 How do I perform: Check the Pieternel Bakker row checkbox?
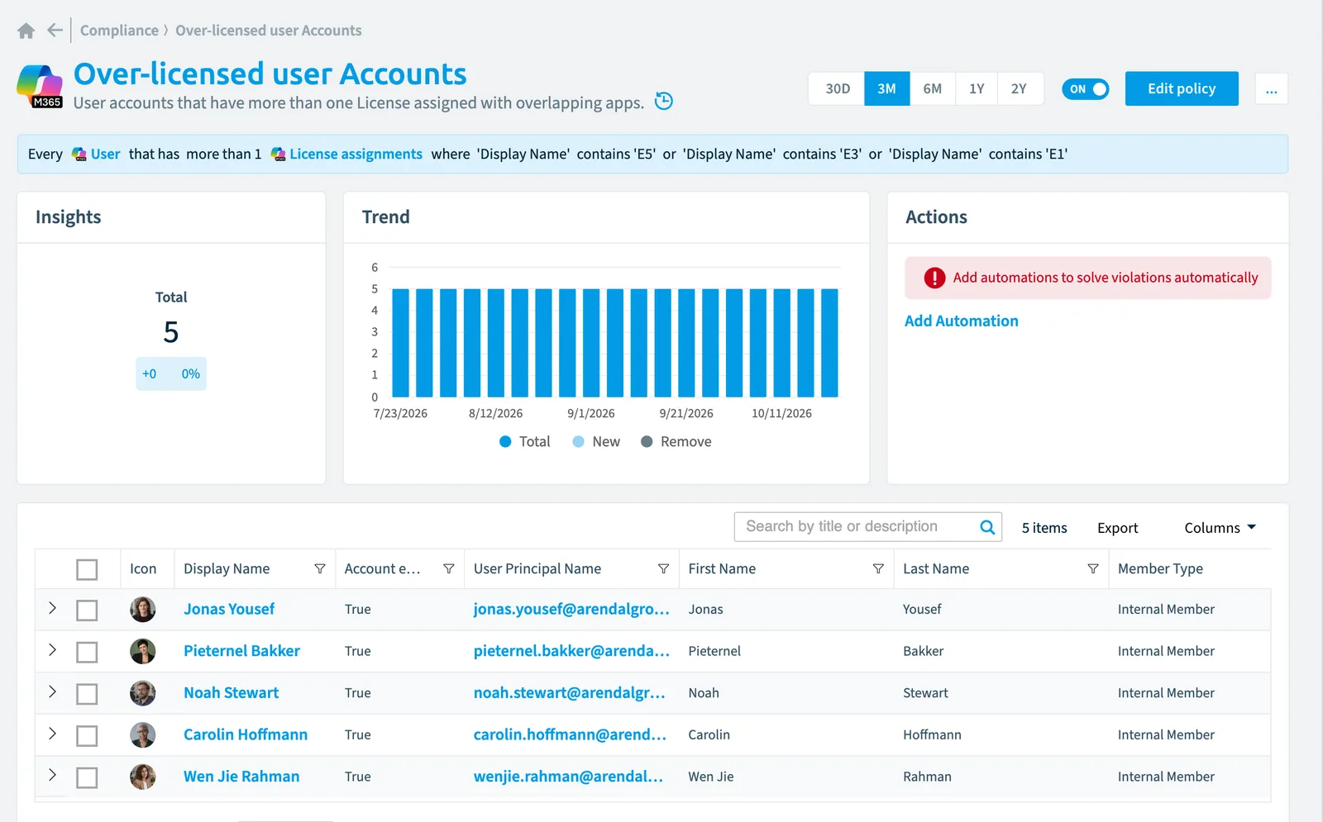click(x=87, y=652)
